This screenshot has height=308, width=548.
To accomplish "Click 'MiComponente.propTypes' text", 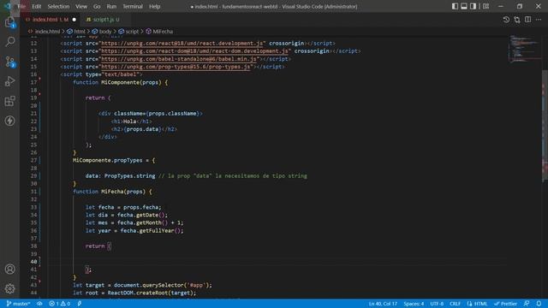I will (108, 160).
